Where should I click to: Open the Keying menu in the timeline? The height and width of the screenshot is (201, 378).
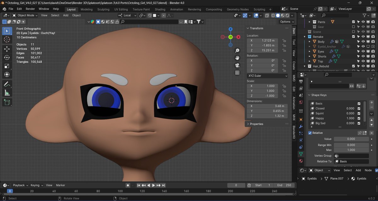tap(37, 185)
